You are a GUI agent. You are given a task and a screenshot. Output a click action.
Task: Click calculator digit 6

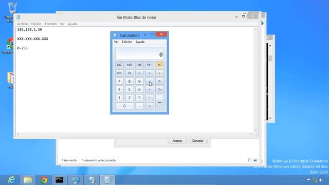tap(139, 89)
